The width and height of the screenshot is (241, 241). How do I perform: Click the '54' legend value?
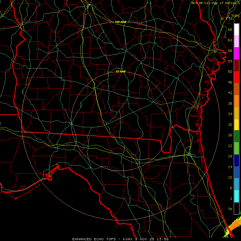[230, 61]
